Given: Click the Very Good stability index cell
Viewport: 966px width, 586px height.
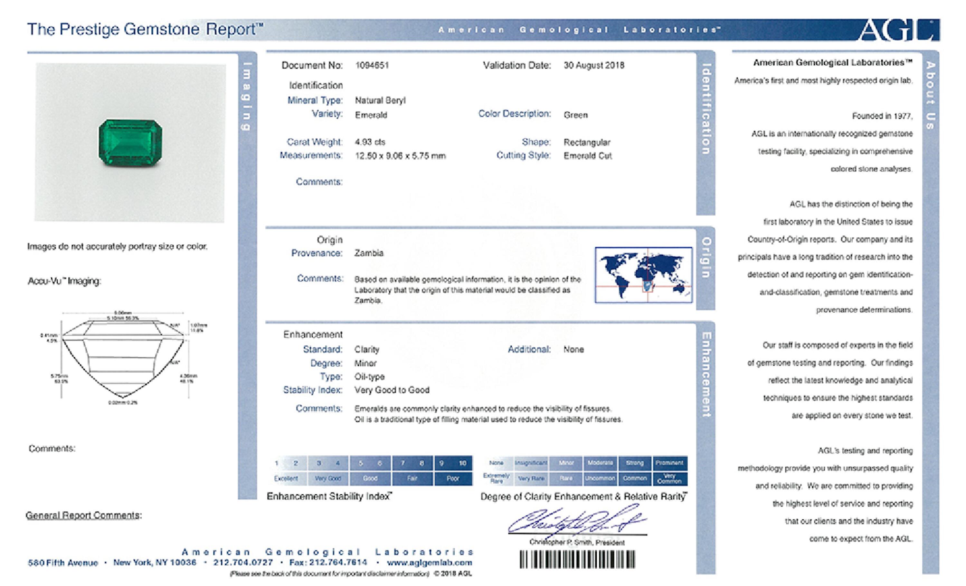Looking at the screenshot, I should point(328,478).
